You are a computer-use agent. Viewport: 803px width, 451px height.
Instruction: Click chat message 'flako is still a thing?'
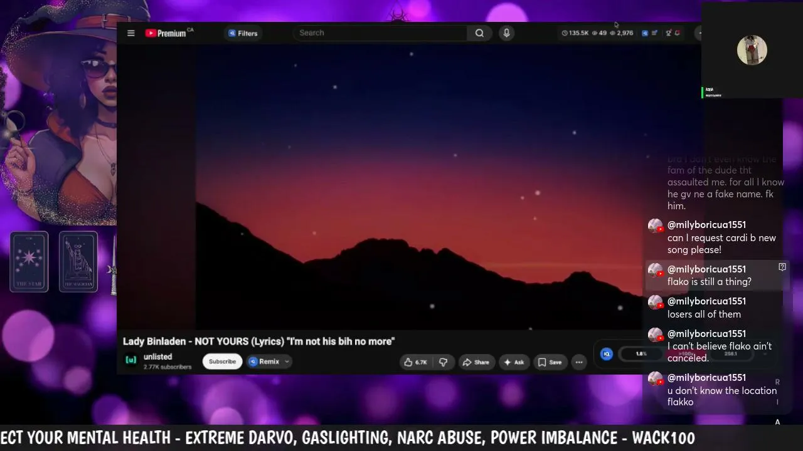pos(709,282)
